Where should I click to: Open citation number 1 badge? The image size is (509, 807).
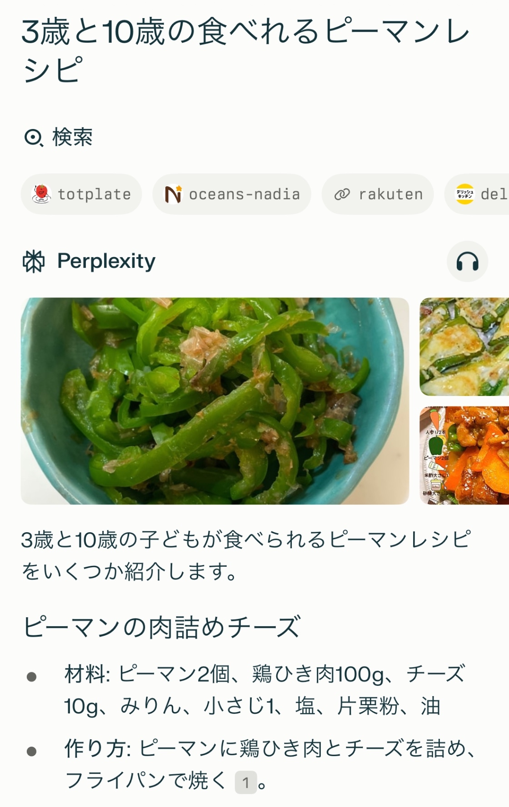[246, 782]
